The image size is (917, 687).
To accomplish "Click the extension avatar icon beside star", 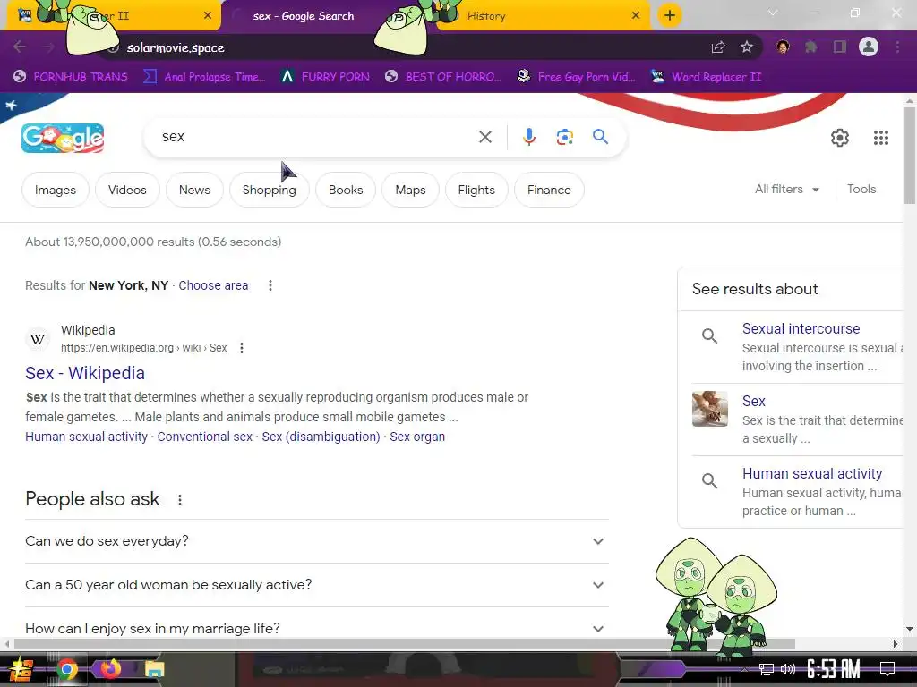I will [x=783, y=47].
